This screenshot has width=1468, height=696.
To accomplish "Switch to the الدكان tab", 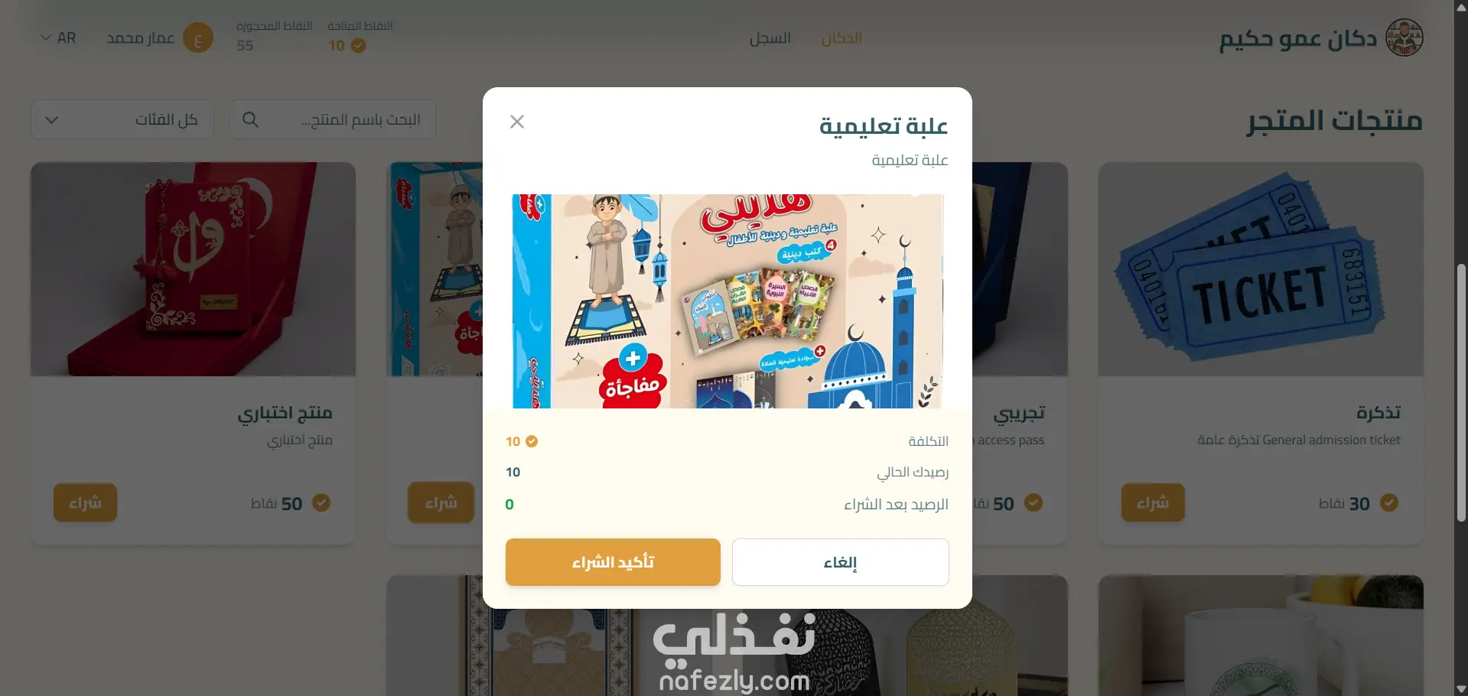I will click(841, 37).
